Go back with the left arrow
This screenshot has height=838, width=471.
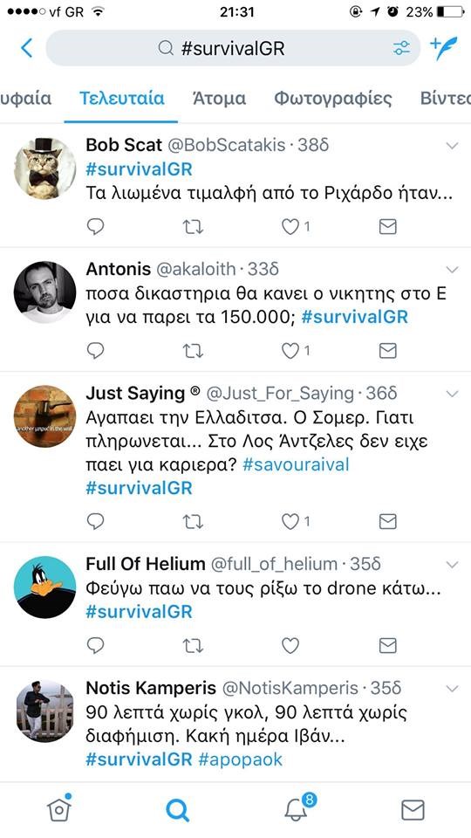tap(27, 48)
